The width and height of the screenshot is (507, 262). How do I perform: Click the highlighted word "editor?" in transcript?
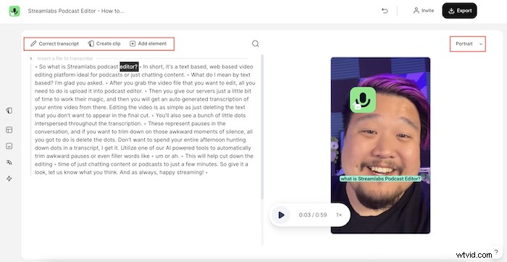coord(129,67)
